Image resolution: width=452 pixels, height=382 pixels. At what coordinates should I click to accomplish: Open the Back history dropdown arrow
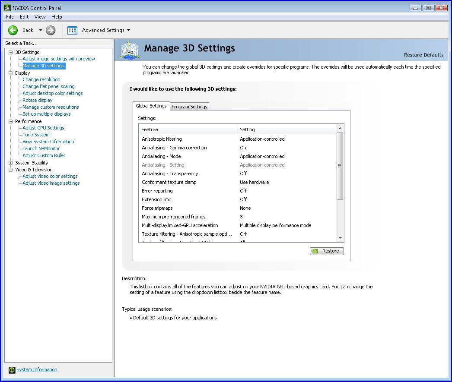pos(41,30)
